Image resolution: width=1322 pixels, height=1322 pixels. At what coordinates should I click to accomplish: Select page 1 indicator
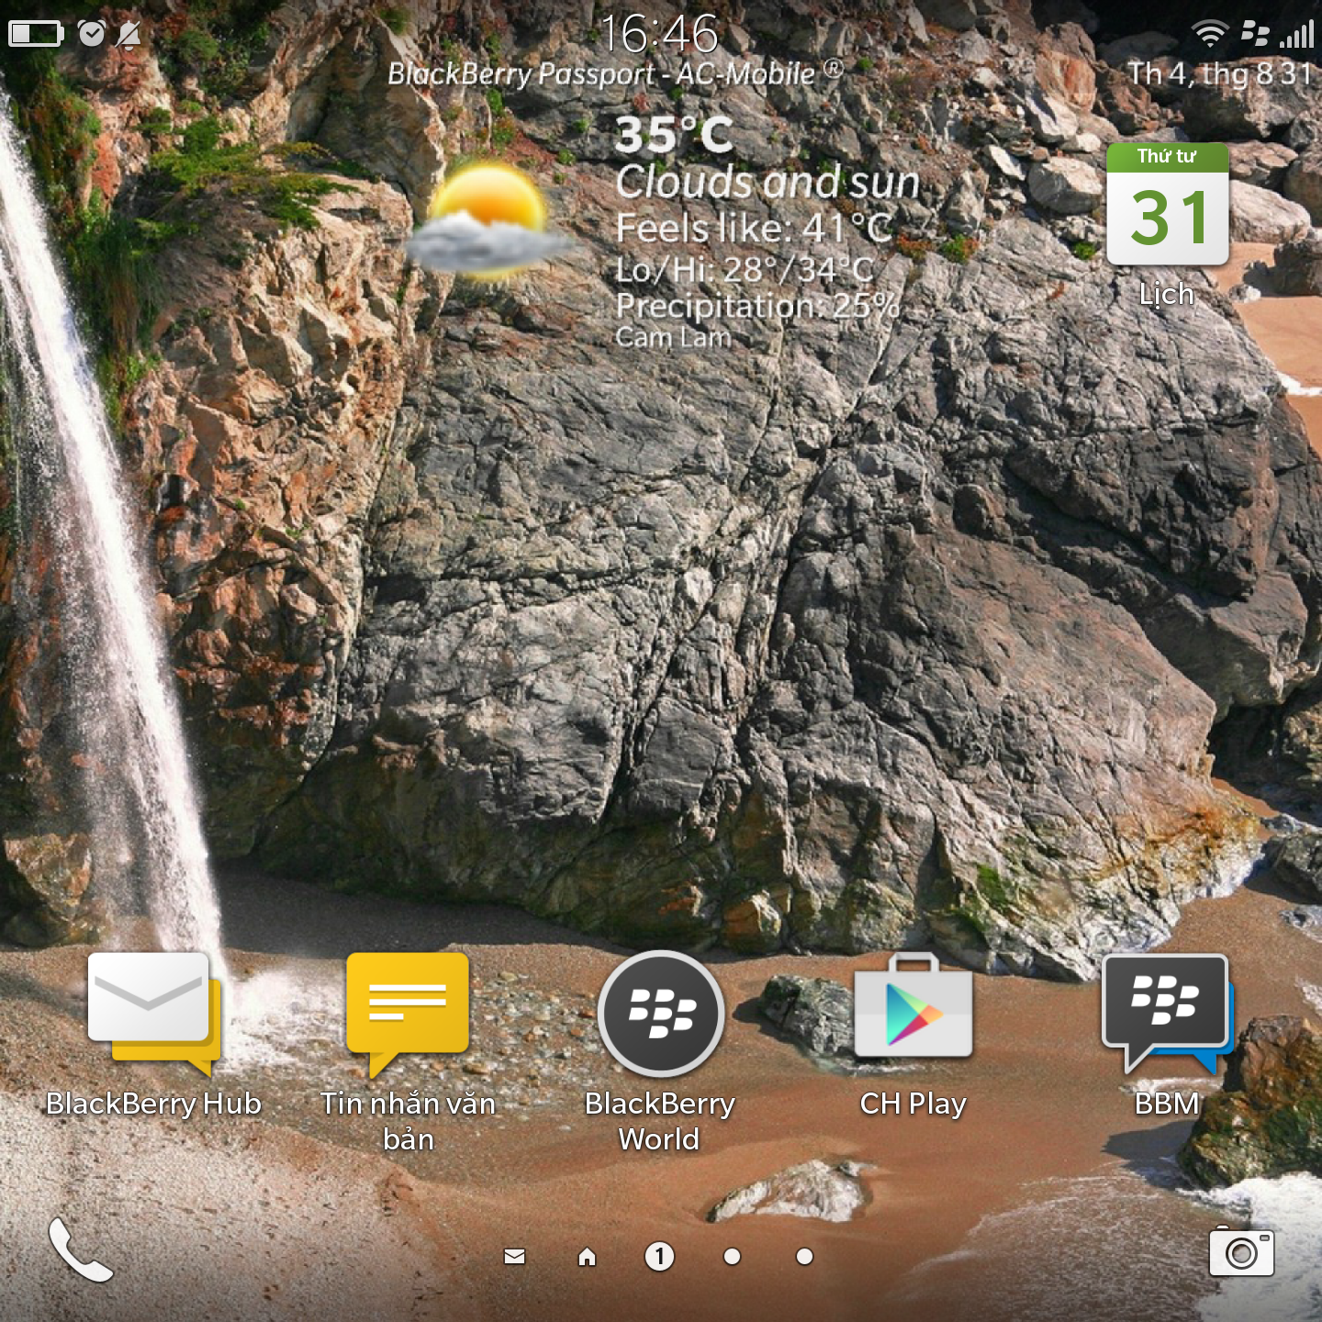coord(659,1256)
